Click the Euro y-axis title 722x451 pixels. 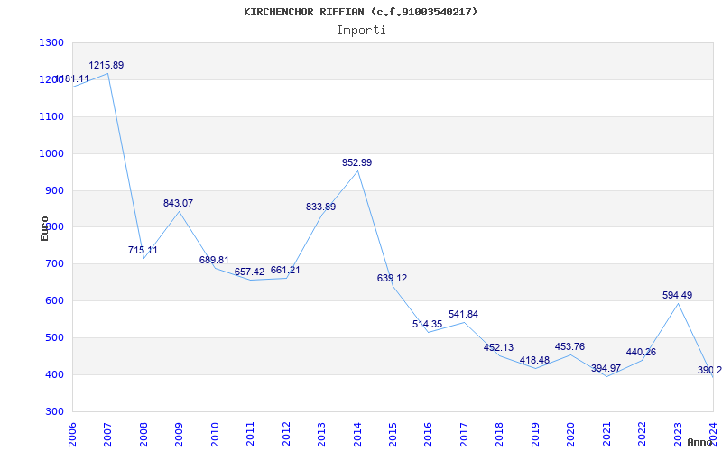coord(44,229)
